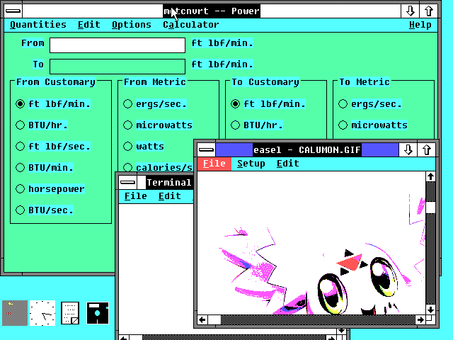This screenshot has height=340, width=453.
Task: Minimize the easel CALUMON.GIF window
Action: pyautogui.click(x=408, y=149)
